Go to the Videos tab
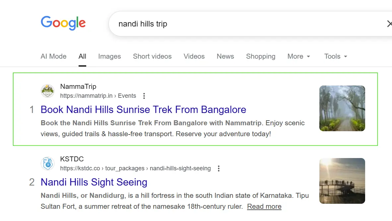The height and width of the screenshot is (221, 392). 194,56
